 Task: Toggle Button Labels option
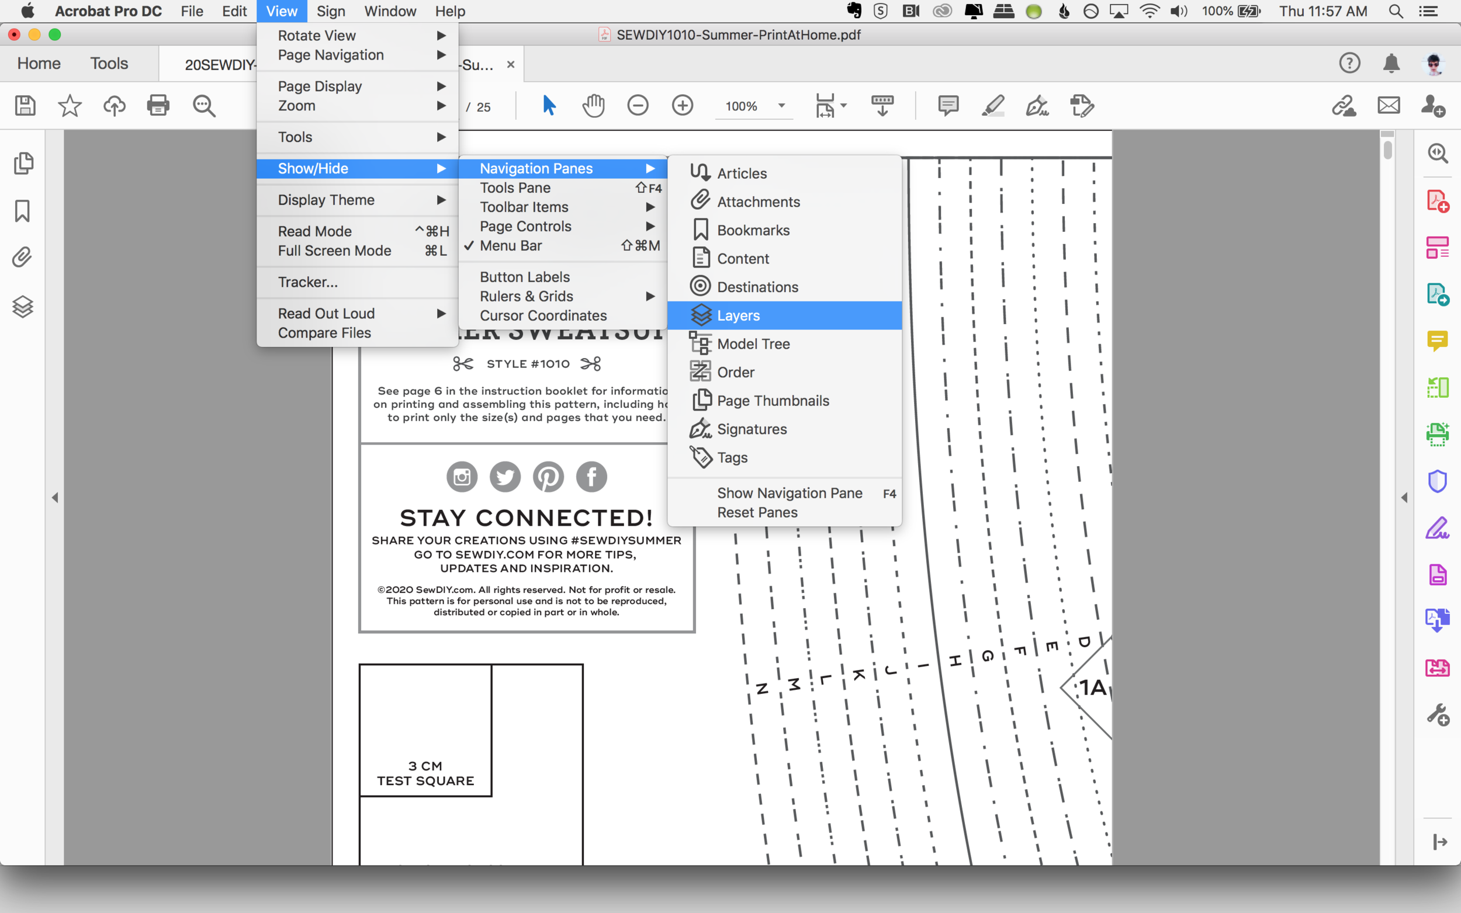pos(524,277)
